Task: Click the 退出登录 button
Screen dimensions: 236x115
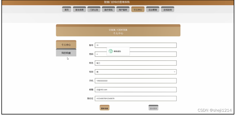Action: click(153, 108)
